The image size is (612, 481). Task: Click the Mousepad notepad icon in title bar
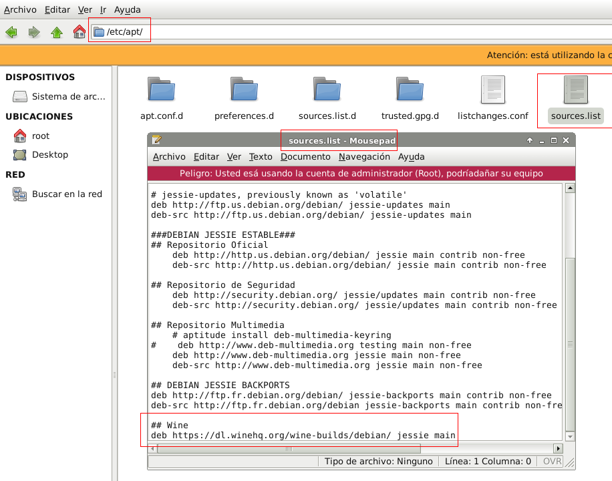(156, 140)
